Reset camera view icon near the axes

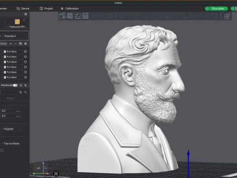(x=56, y=174)
